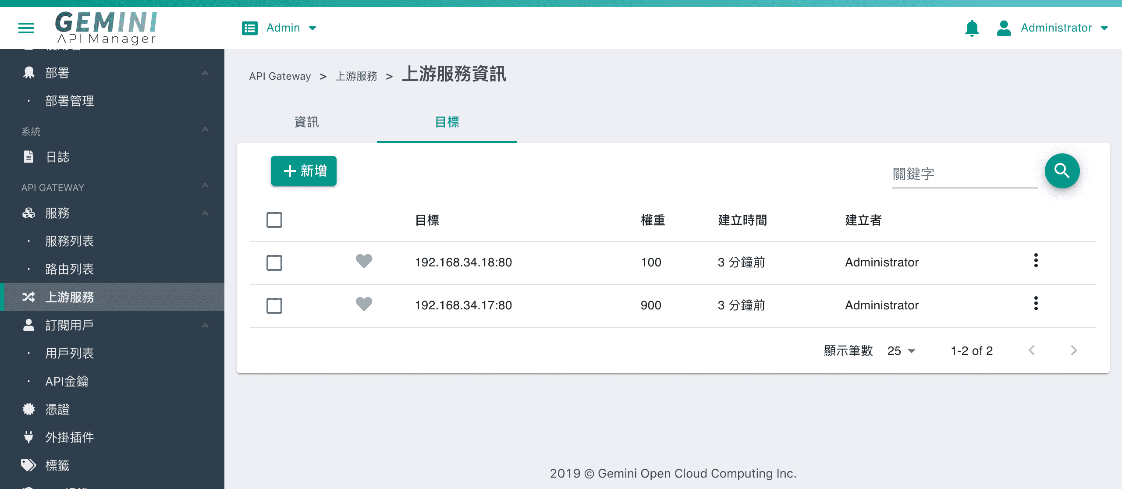Click the 新增 add button
This screenshot has width=1122, height=489.
[x=304, y=171]
